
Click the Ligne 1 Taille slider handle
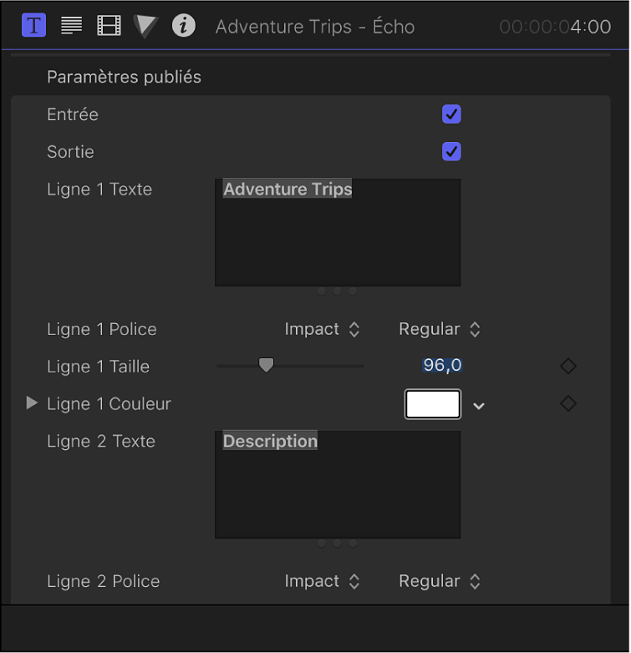[266, 365]
